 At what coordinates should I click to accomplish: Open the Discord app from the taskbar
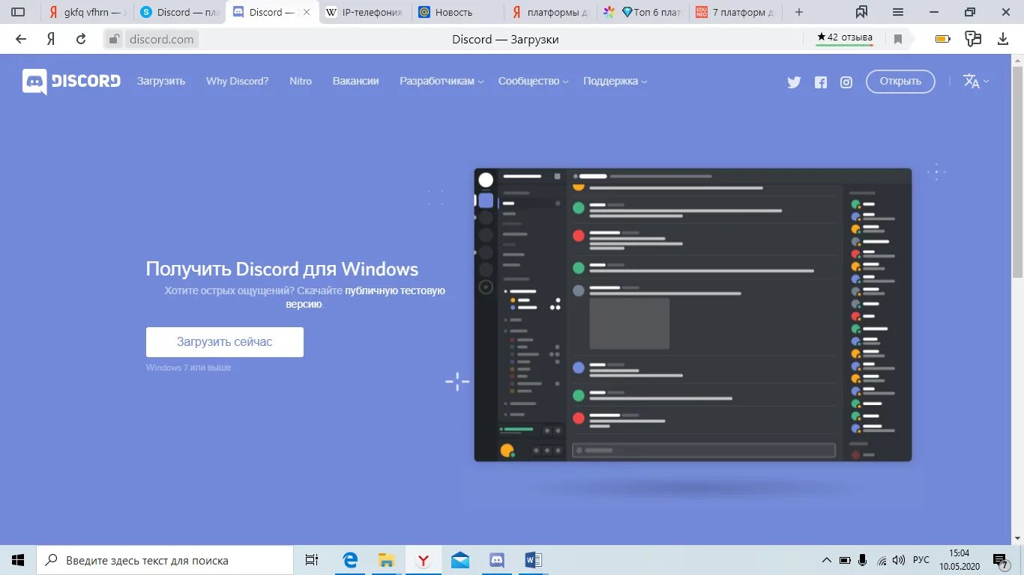497,560
